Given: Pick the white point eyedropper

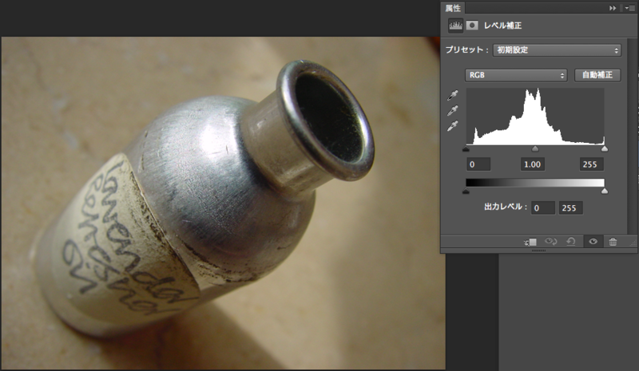Looking at the screenshot, I should pyautogui.click(x=452, y=126).
